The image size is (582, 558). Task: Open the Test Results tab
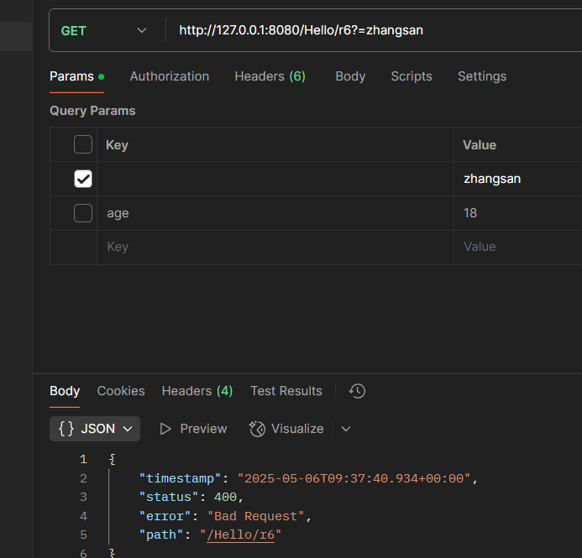click(x=286, y=391)
